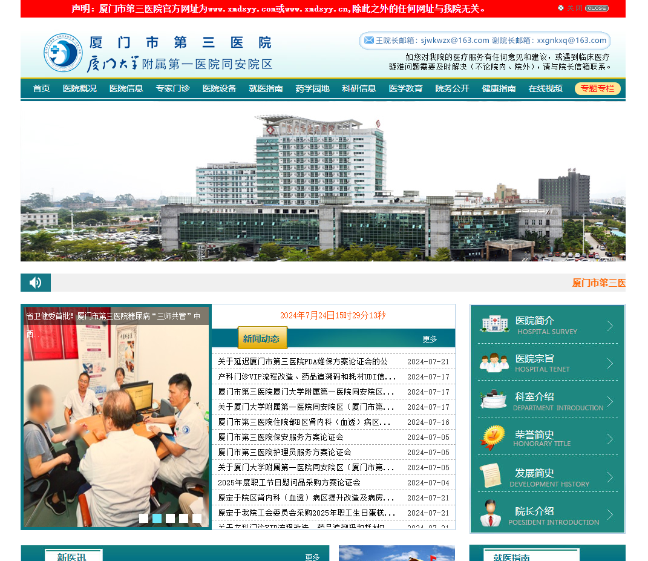Click the scrolling orange 厦门市第三医 marquee text
The width and height of the screenshot is (648, 561).
[x=599, y=283]
